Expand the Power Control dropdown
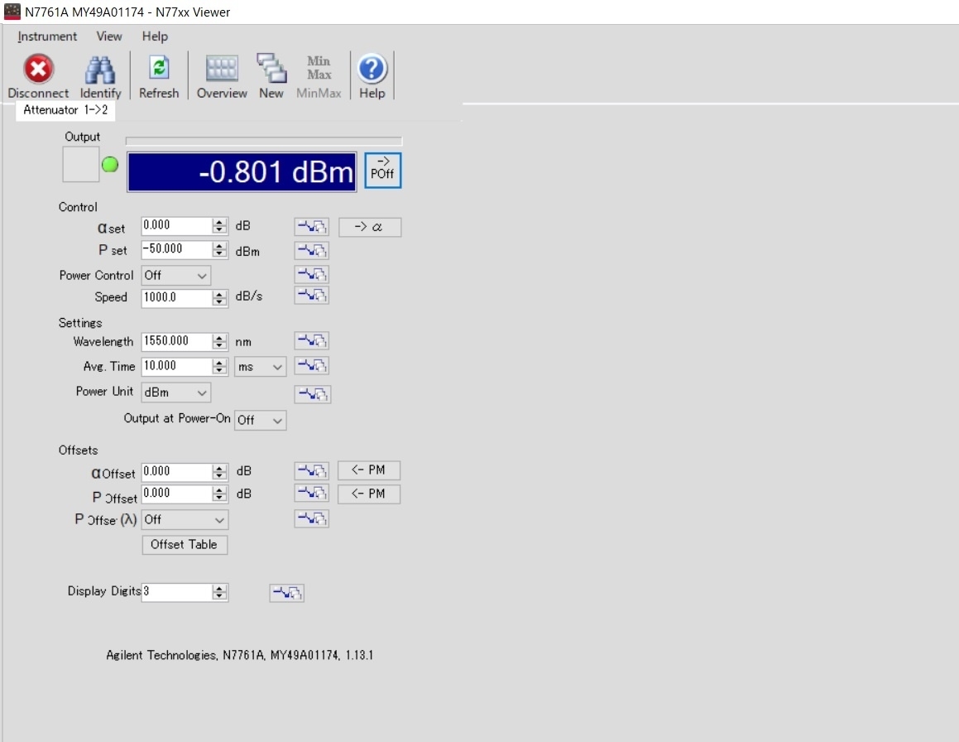Screen dimensions: 959x742 [x=176, y=275]
